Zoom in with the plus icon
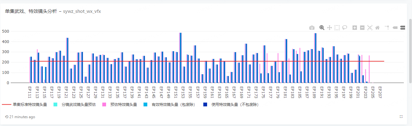This screenshot has width=412, height=126. pyautogui.click(x=355, y=28)
